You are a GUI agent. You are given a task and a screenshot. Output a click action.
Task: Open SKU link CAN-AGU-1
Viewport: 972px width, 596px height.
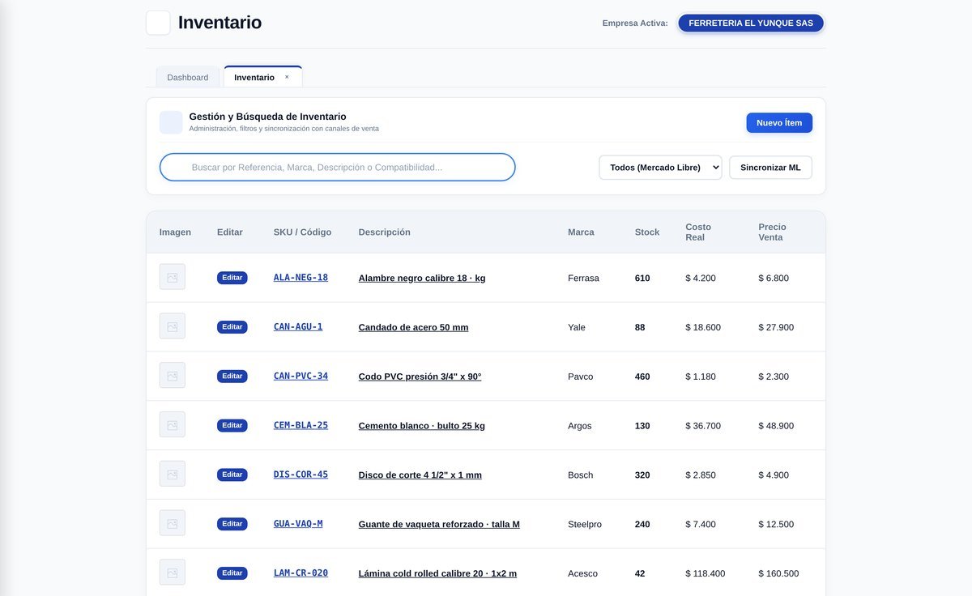coord(298,326)
